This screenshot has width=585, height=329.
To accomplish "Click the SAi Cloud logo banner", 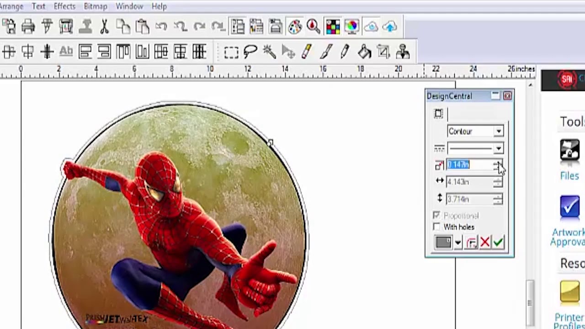I will [x=563, y=80].
